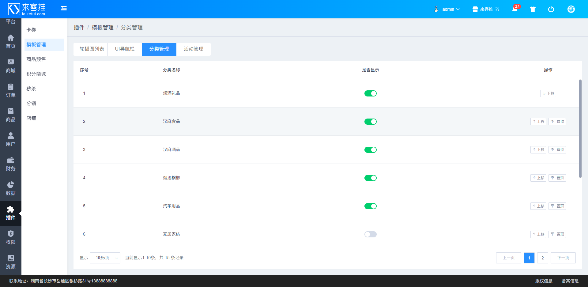Open the 插件 sidebar section
588x287 pixels.
tap(11, 213)
